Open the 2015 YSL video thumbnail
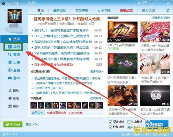This screenshot has height=137, width=173. point(123,32)
